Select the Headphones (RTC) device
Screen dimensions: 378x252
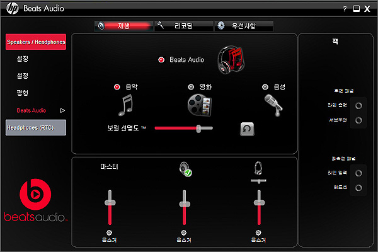(36, 127)
